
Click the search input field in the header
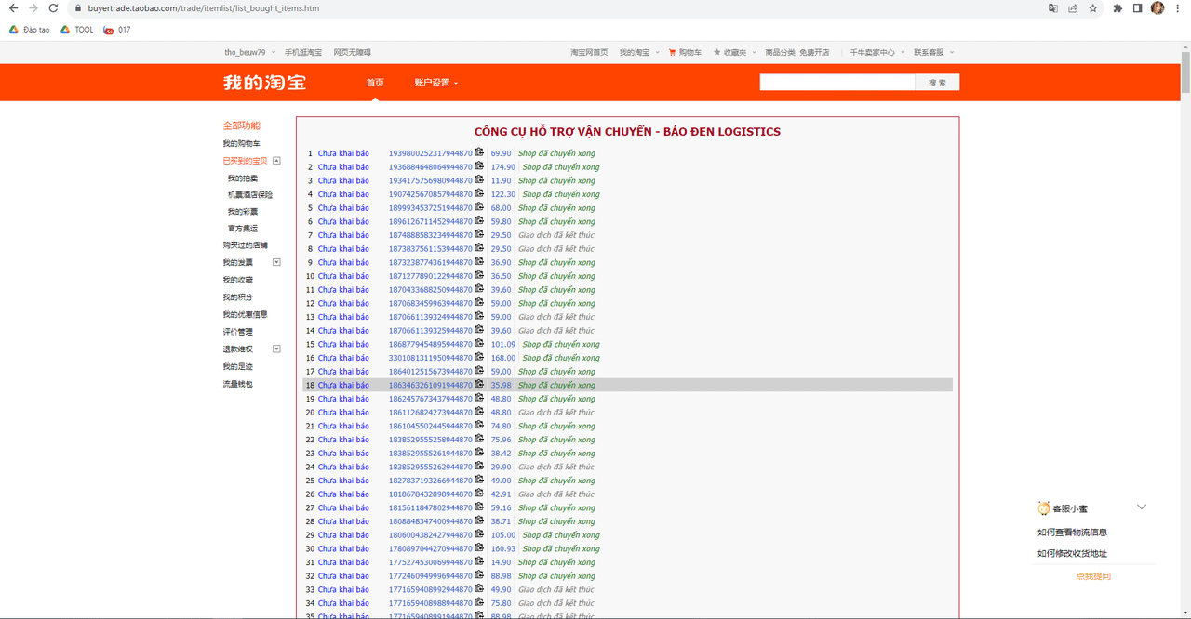[836, 83]
